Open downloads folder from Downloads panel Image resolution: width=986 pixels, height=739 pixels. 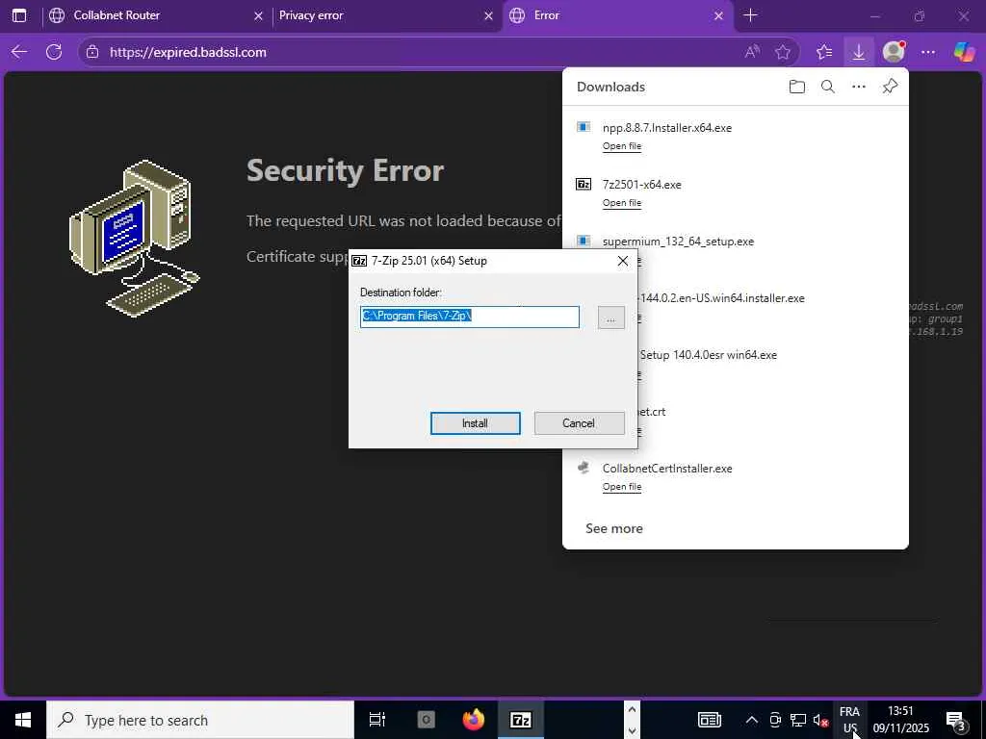(x=796, y=87)
